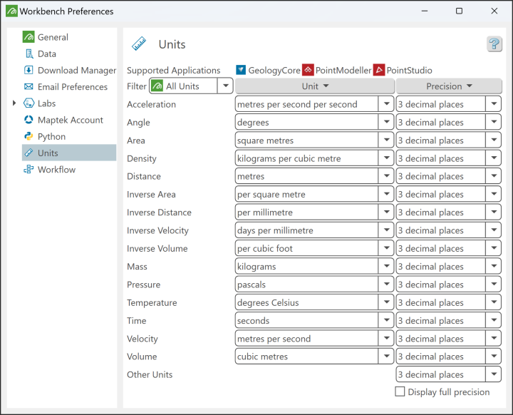Click the Unit column header button
Viewport: 513px width, 415px height.
(315, 86)
